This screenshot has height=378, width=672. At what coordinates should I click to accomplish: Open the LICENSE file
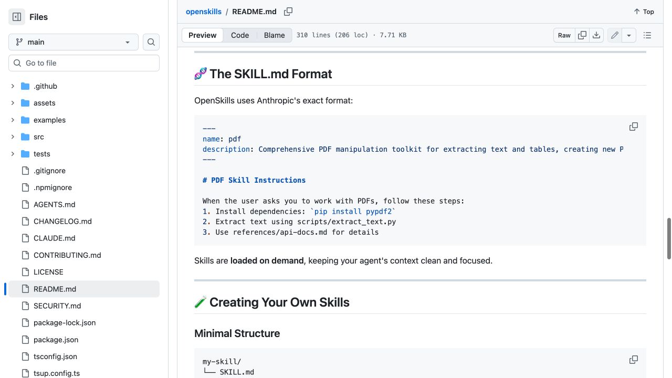tap(48, 272)
